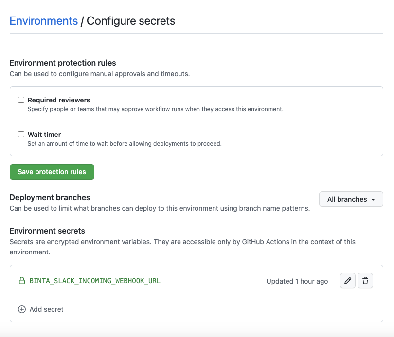Click the Required reviewers label text

59,100
